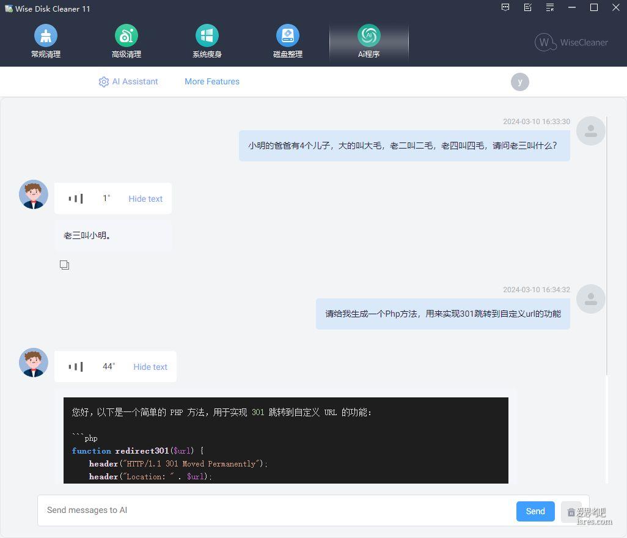Click the user message about 小明的爸爸

[x=405, y=146]
